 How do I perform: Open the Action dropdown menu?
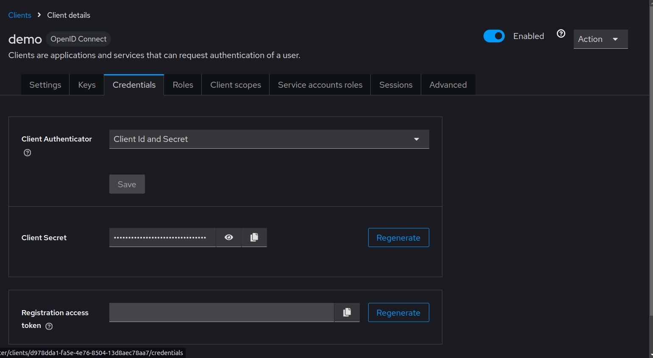(600, 39)
